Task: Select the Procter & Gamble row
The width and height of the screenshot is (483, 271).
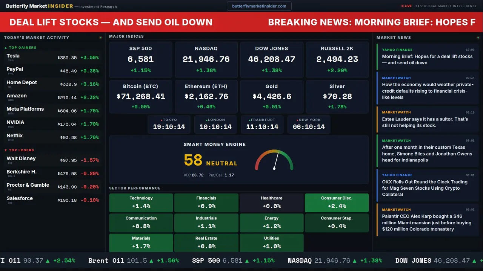Action: [x=52, y=187]
